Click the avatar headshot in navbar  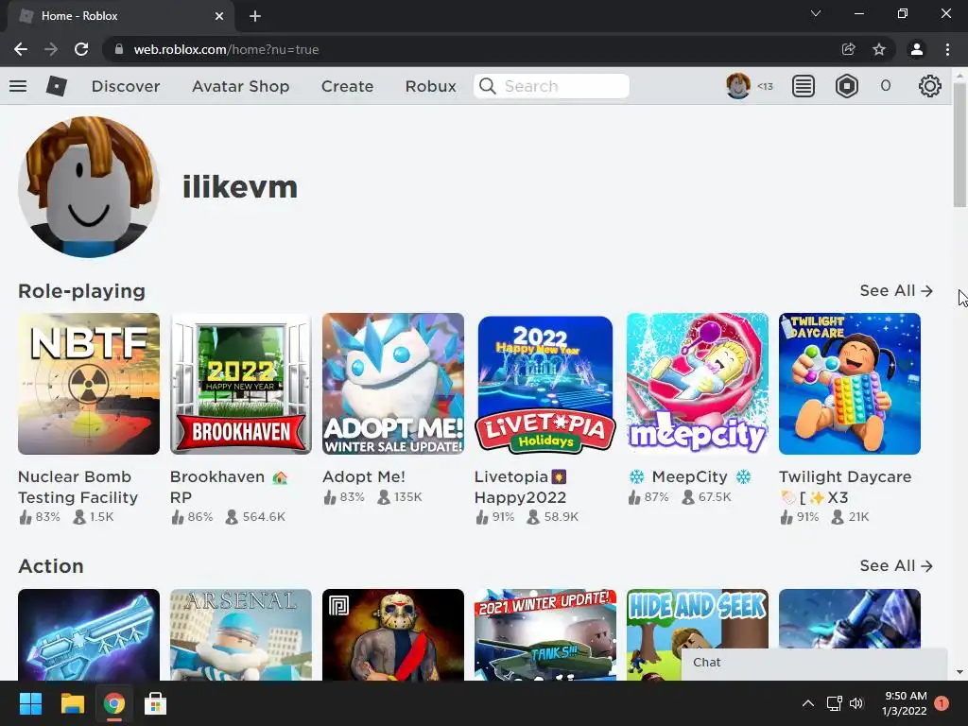(x=737, y=86)
